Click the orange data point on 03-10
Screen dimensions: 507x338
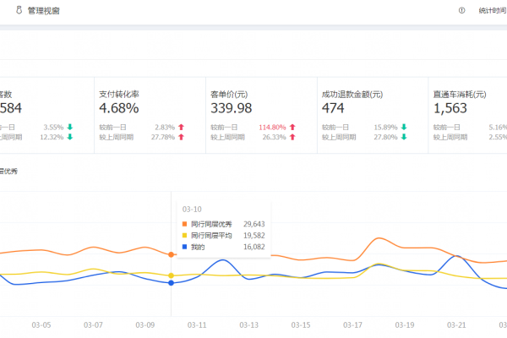click(x=172, y=254)
